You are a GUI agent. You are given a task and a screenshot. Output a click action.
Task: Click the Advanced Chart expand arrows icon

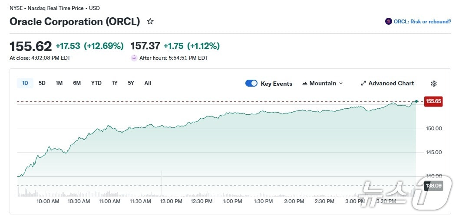[x=363, y=84]
